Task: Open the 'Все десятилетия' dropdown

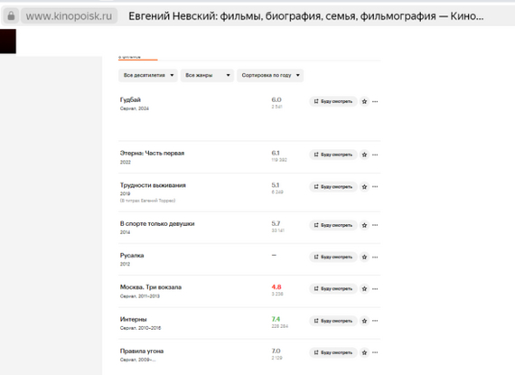Action: [148, 75]
